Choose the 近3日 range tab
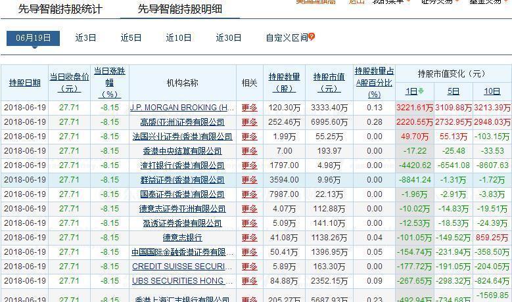This screenshot has height=302, width=512. (85, 38)
